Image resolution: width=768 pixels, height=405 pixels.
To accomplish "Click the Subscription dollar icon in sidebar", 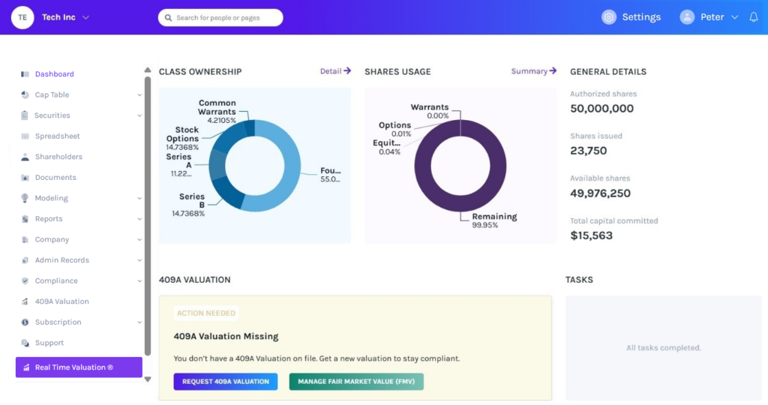I will pyautogui.click(x=25, y=322).
